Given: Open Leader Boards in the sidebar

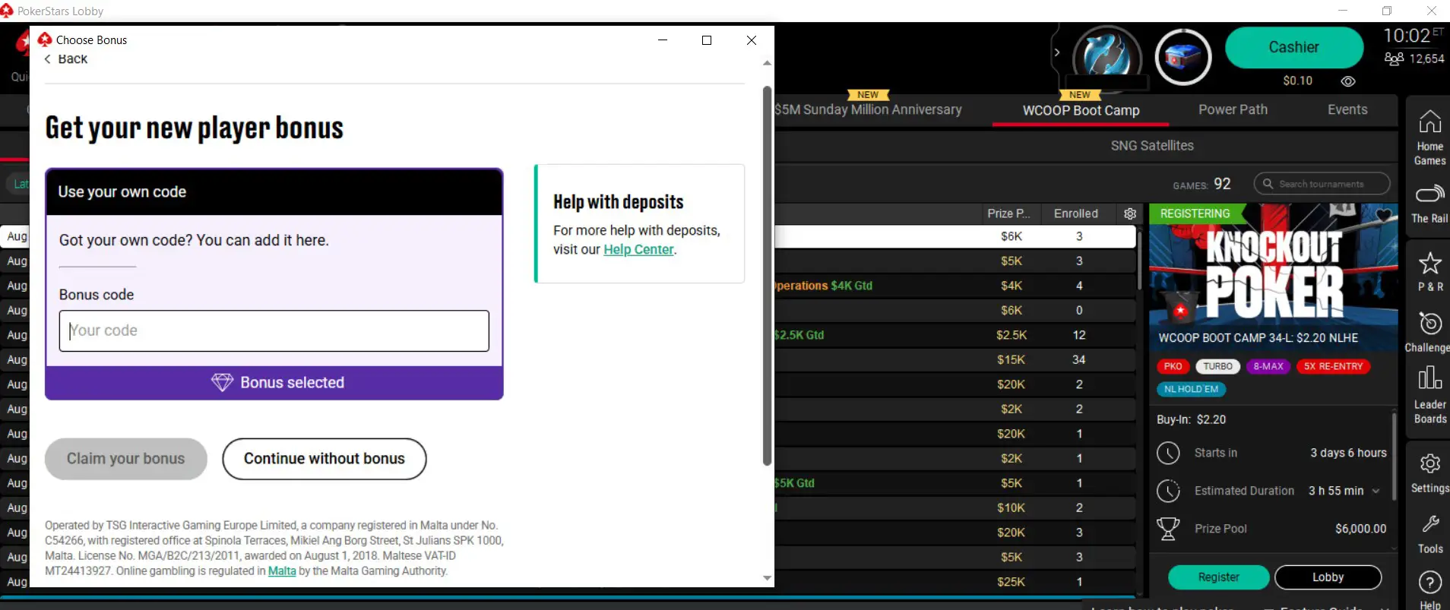Looking at the screenshot, I should pos(1429,395).
